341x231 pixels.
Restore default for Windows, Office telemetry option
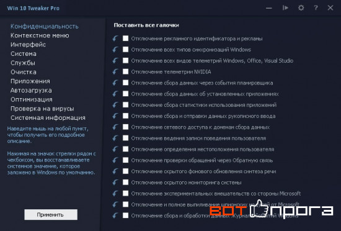tap(115, 61)
